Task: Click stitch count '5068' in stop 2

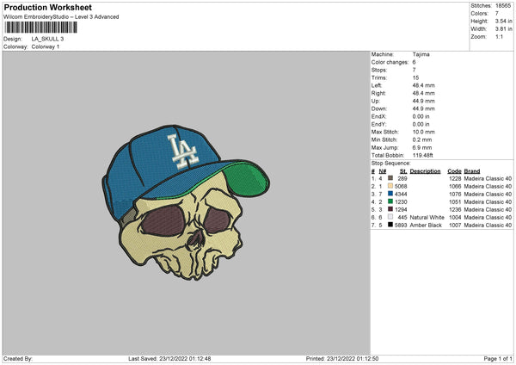Action: [401, 187]
